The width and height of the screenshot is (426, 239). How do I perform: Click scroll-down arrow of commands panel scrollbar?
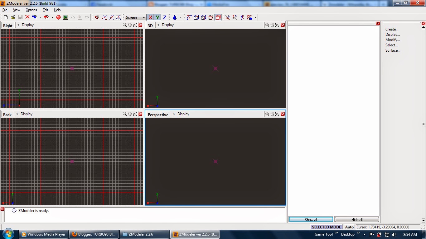pos(424,221)
